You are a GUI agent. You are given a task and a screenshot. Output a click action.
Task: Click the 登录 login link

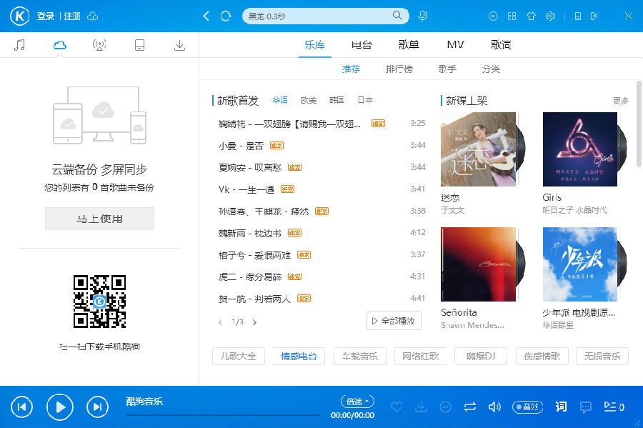click(46, 16)
